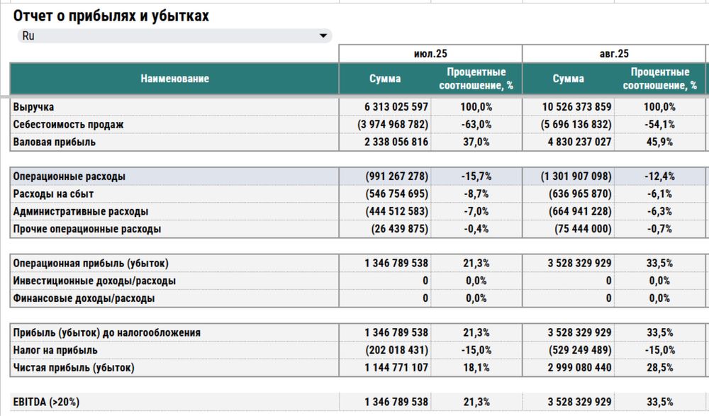The image size is (709, 416).
Task: Click the dropdown arrow next to Ru
Action: [x=323, y=36]
